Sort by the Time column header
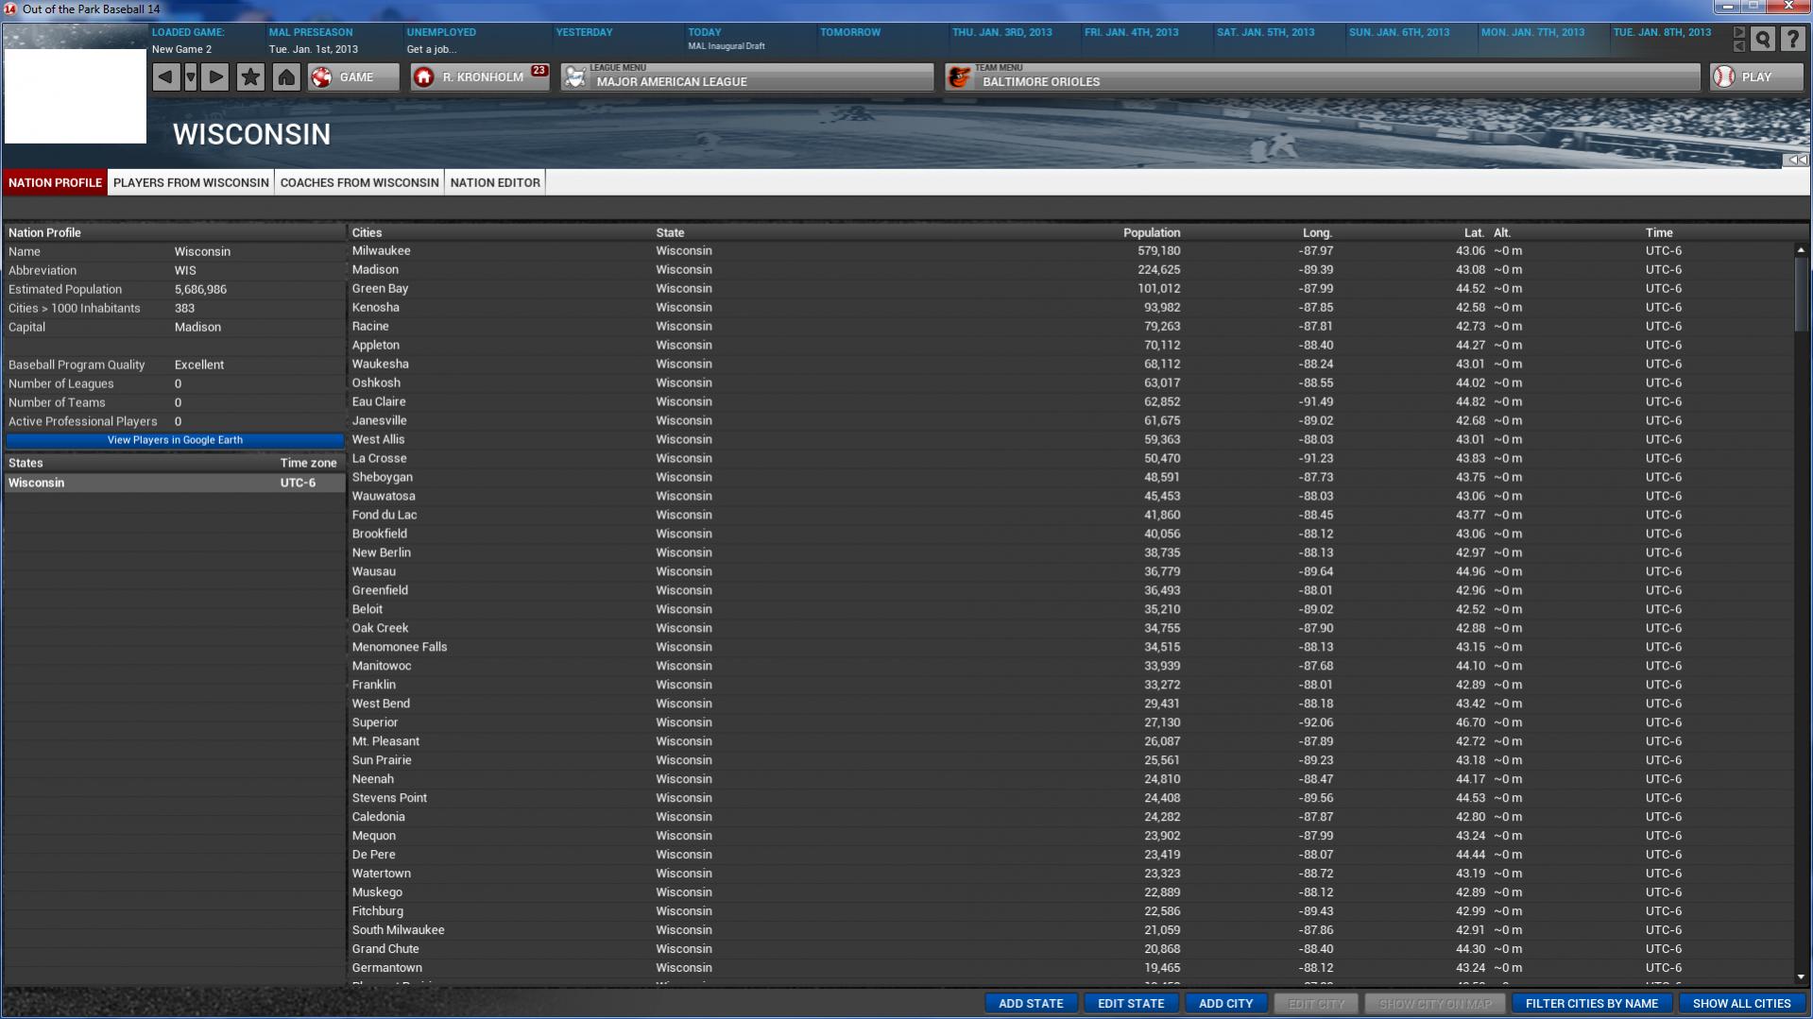Viewport: 1813px width, 1019px height. tap(1659, 232)
